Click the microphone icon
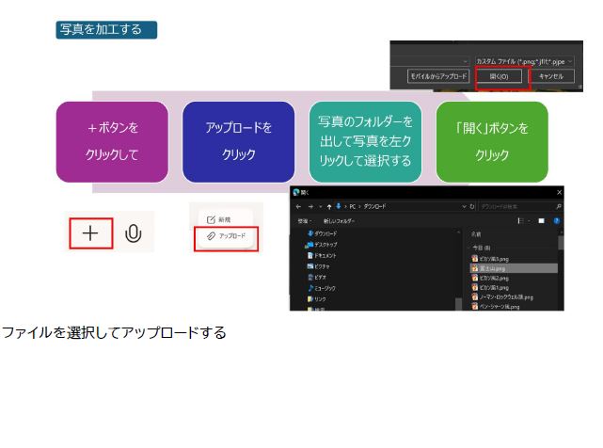603x448 pixels. tap(134, 232)
